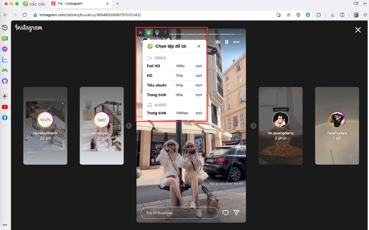Reload the Instagram page
The height and width of the screenshot is (230, 369).
click(24, 15)
